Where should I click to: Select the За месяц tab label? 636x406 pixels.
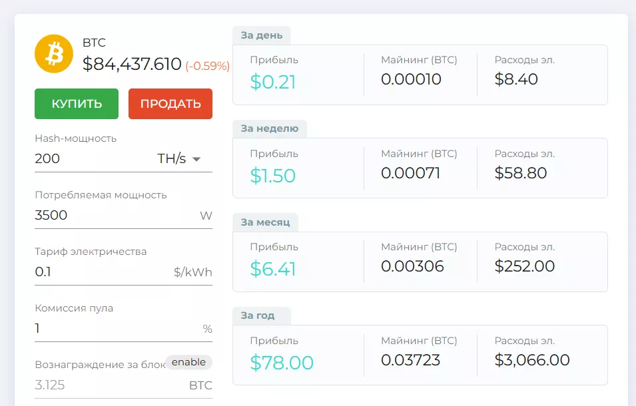point(265,222)
